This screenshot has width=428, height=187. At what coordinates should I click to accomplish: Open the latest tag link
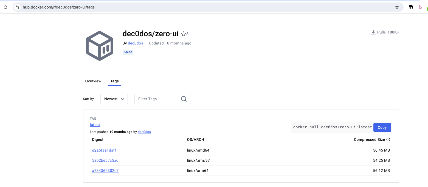95,125
